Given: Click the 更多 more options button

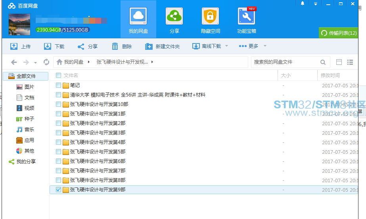Looking at the screenshot, I should click(x=249, y=46).
